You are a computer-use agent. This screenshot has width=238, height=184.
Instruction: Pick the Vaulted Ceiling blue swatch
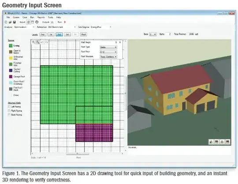point(11,70)
